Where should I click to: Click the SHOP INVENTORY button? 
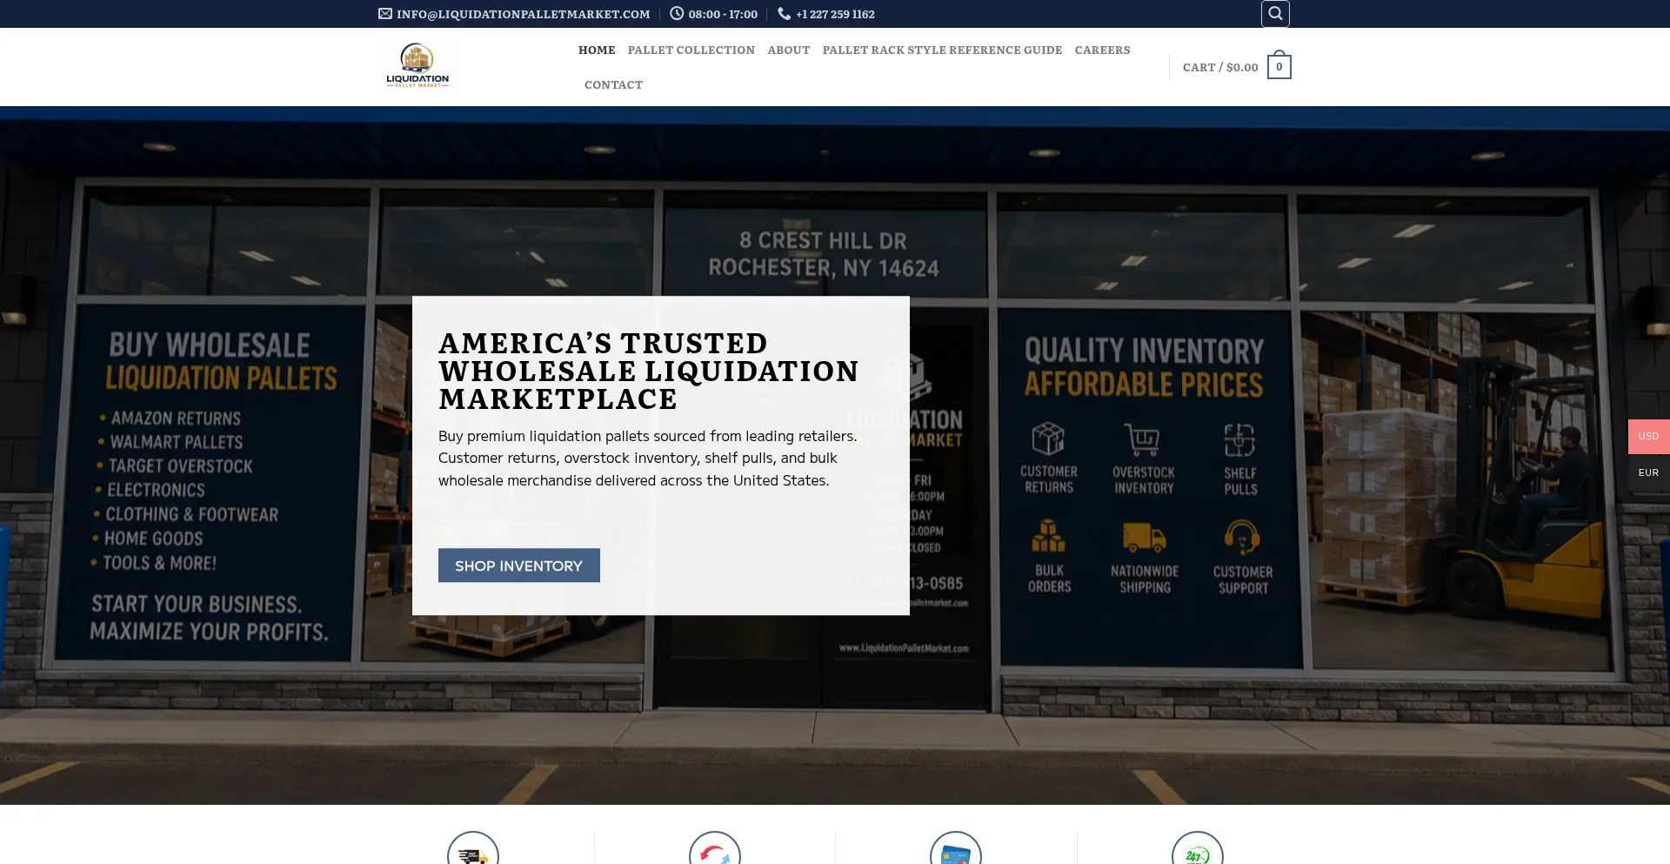(519, 566)
